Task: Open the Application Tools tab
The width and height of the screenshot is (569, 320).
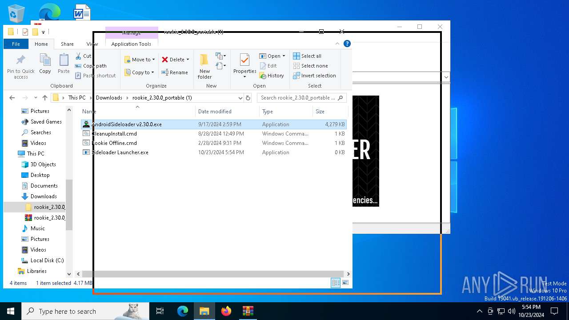Action: point(131,44)
